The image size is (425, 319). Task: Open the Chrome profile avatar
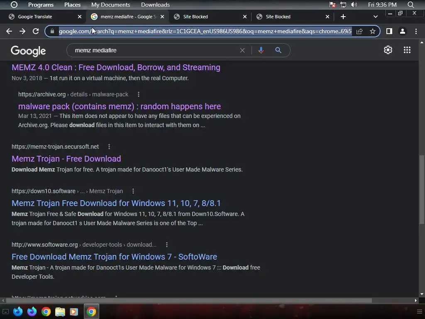(403, 31)
